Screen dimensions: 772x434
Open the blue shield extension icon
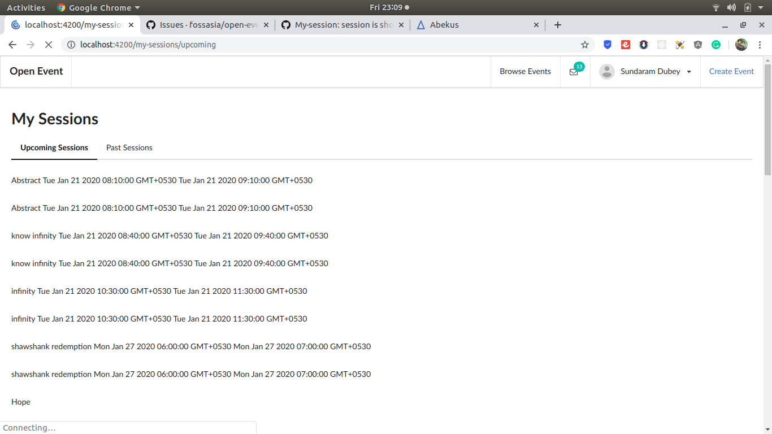click(608, 45)
